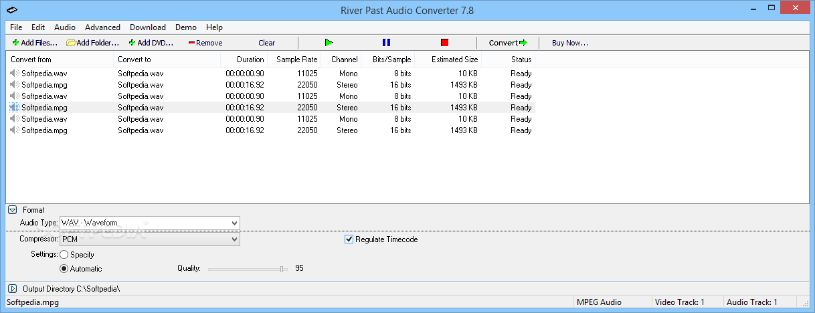The width and height of the screenshot is (815, 313).
Task: Click the Add DVD toolbar button
Action: 151,43
